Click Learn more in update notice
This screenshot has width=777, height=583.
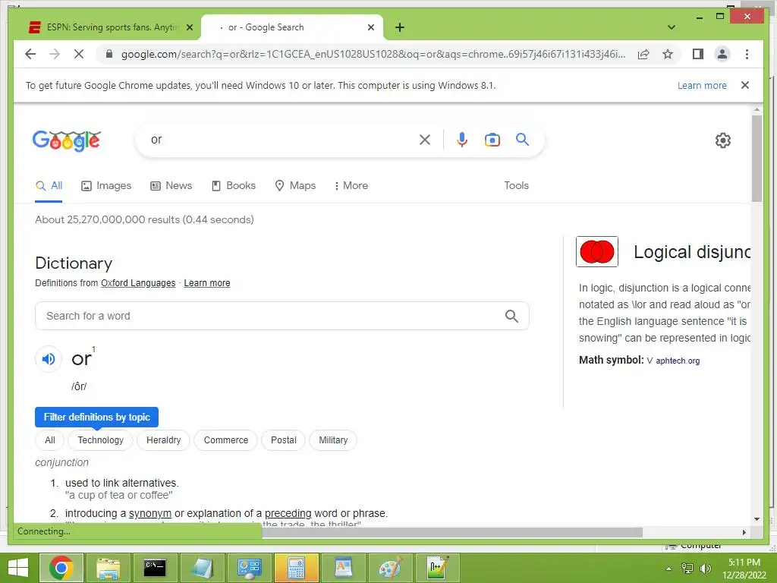click(x=702, y=85)
